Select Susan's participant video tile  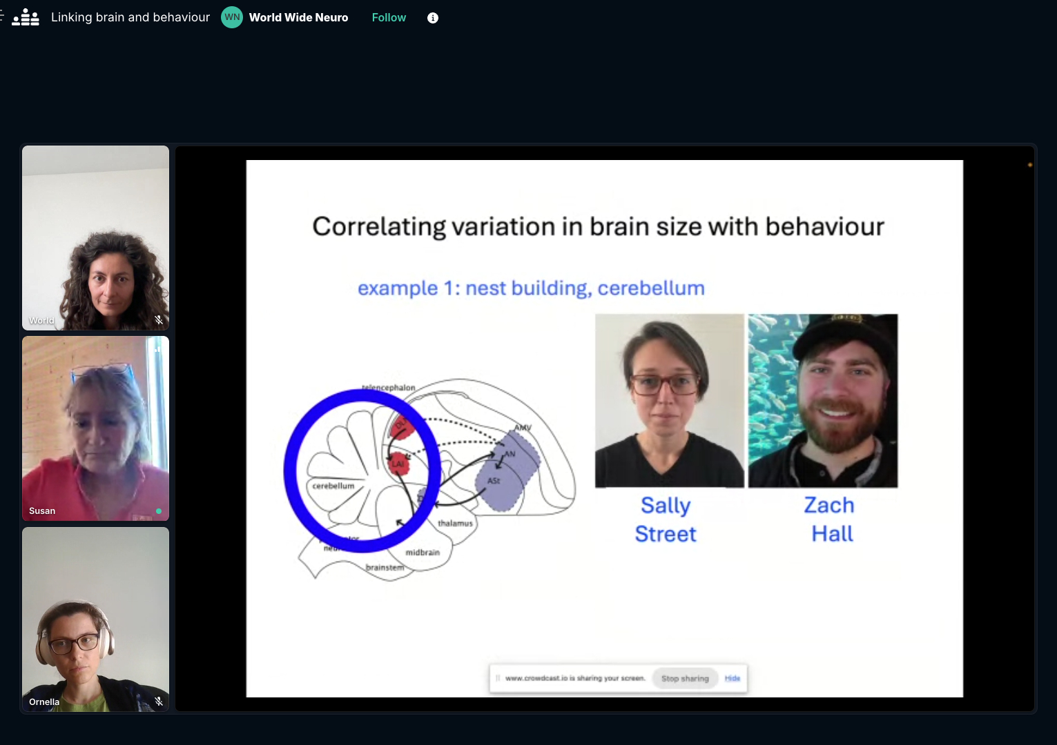pos(95,428)
